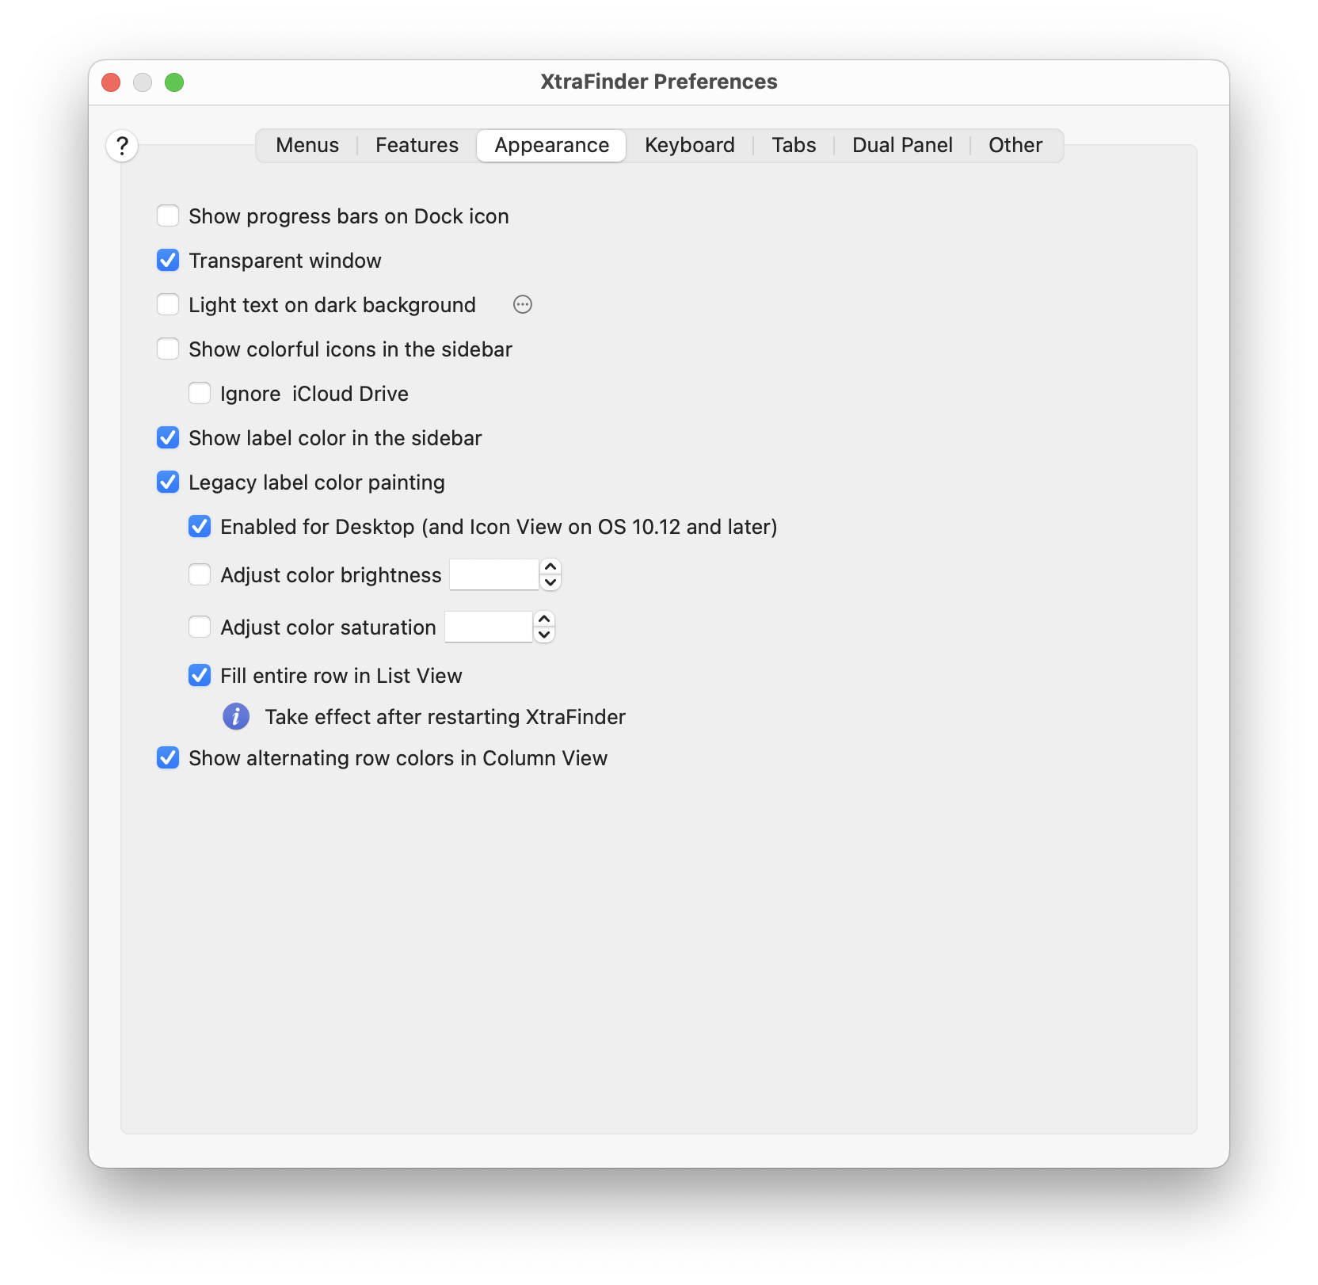The width and height of the screenshot is (1318, 1285).
Task: Select the Keyboard tab
Action: [x=689, y=146]
